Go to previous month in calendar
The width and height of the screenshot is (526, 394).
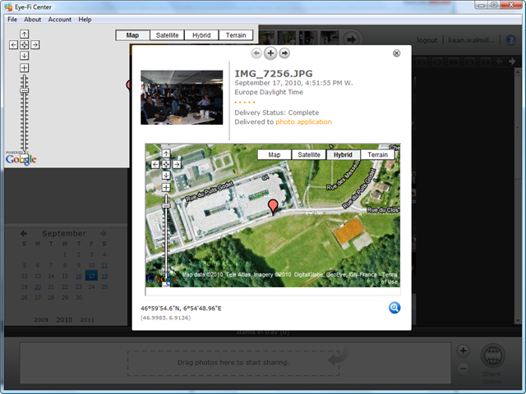point(24,234)
